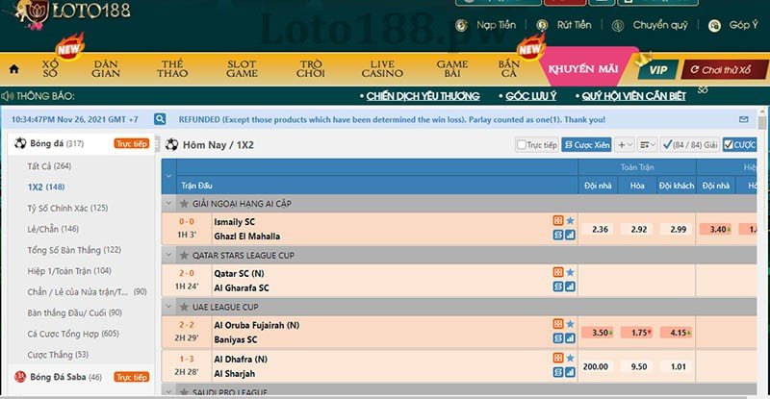Open the message envelope icon
Screen dimensions: 770x399
(x=743, y=119)
